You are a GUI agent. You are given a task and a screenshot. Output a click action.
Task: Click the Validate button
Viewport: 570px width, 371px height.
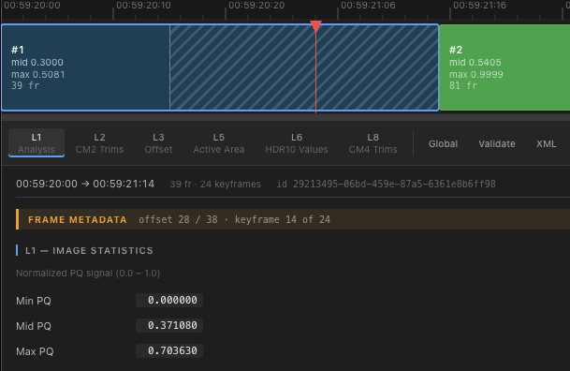pos(497,143)
